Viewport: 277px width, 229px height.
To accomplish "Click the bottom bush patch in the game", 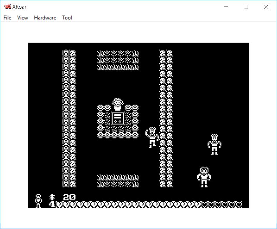I will click(117, 181).
